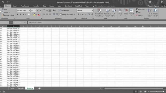Screen dimensions: 166x93
Task: Open the Format cells menu
Action: click(x=131, y=13)
